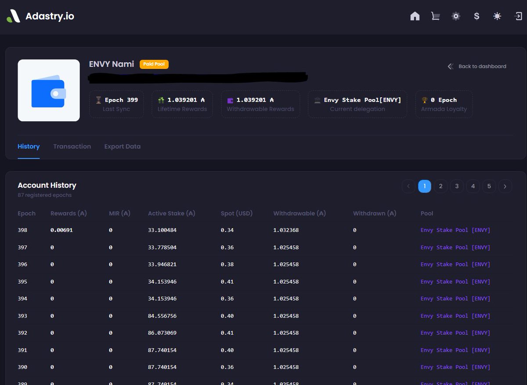Screen dimensions: 527x385
Task: Click Envy Stake Pool[ENVY] current delegation
Action: (363, 100)
